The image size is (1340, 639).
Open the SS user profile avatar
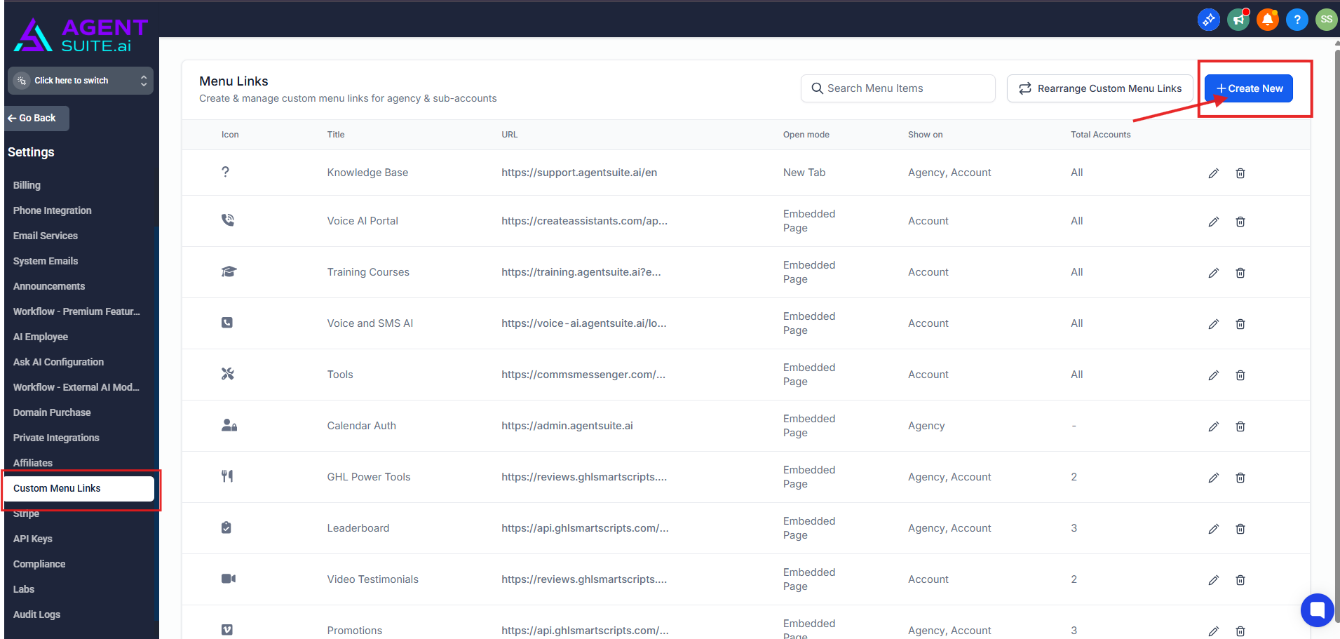[x=1326, y=20]
